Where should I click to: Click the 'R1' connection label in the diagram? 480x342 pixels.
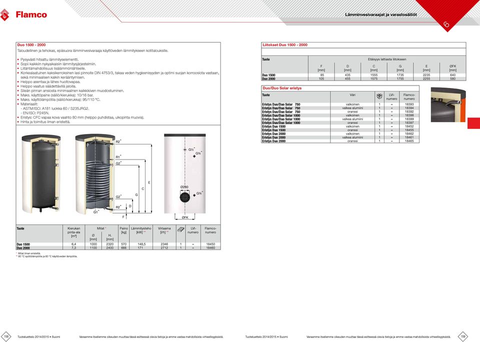coord(118,157)
